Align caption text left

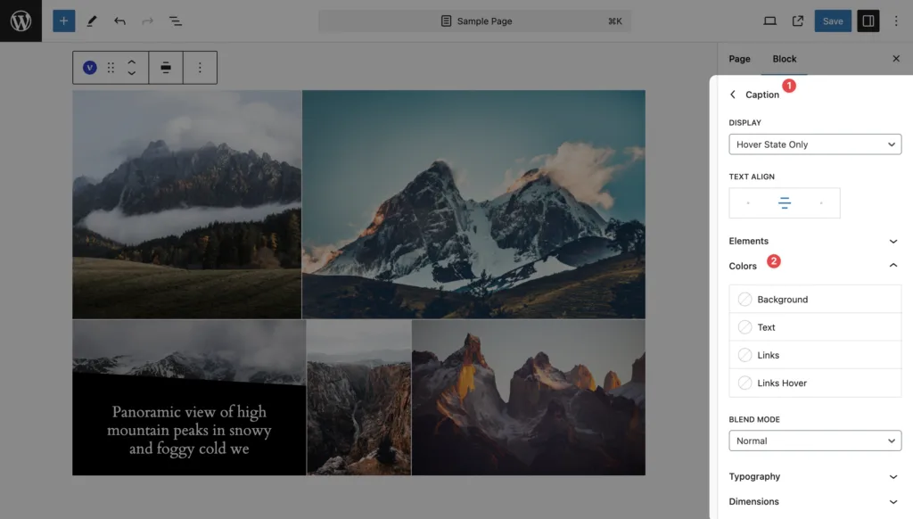[748, 202]
